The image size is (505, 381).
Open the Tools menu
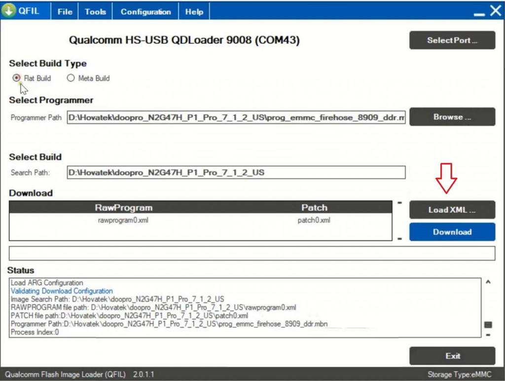click(x=95, y=12)
